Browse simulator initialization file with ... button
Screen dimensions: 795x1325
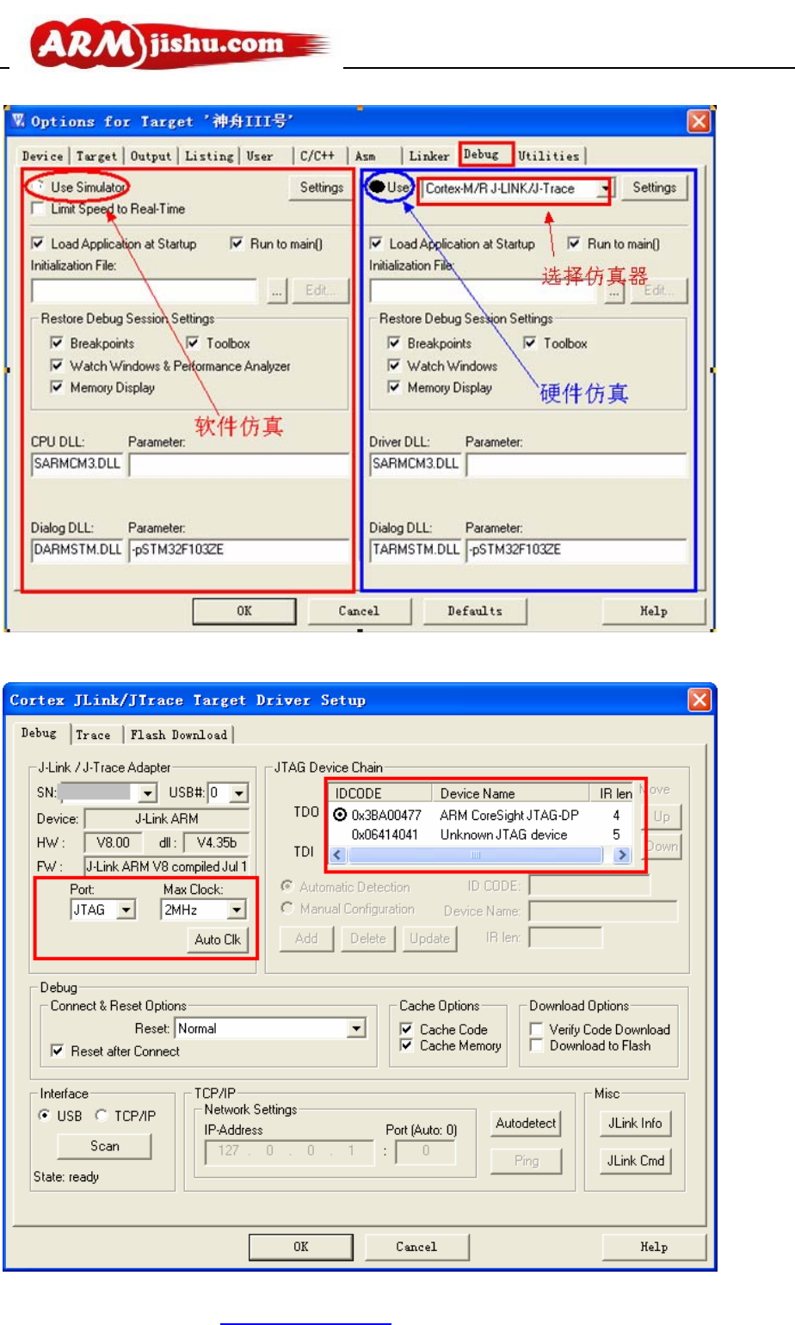(x=276, y=291)
